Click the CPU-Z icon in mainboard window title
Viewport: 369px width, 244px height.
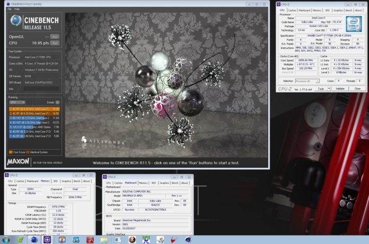(x=105, y=177)
